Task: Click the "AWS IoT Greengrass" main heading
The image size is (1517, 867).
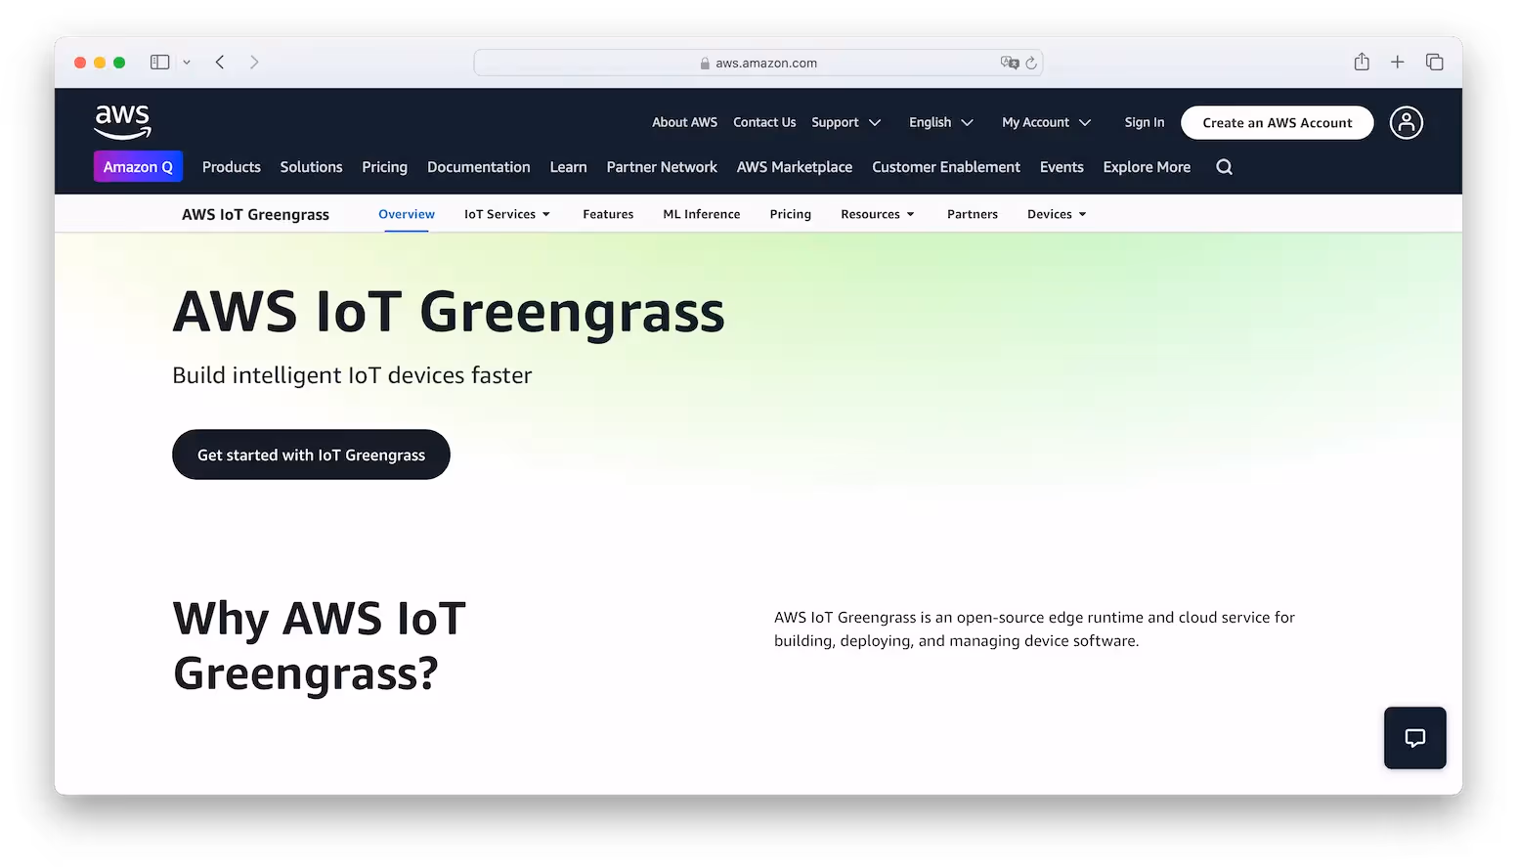Action: pyautogui.click(x=449, y=313)
